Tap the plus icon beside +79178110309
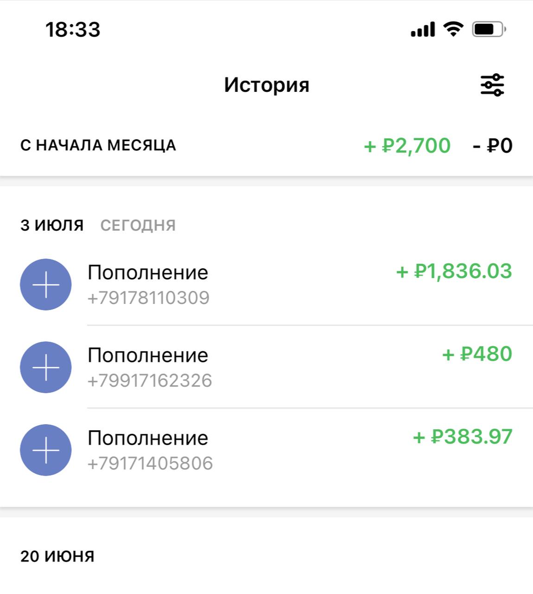Image resolution: width=533 pixels, height=594 pixels. [46, 284]
